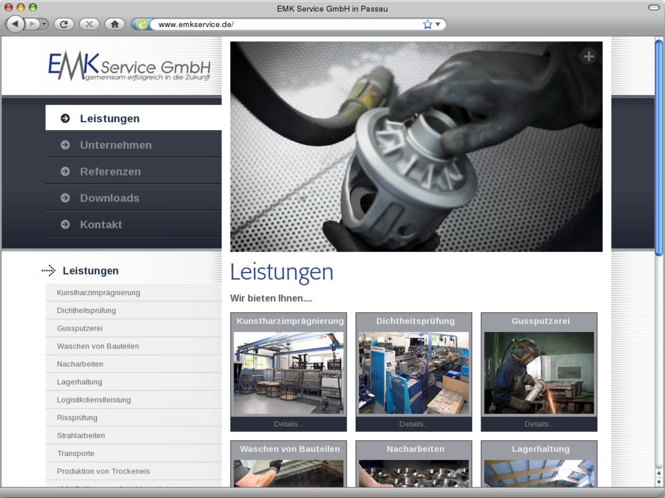The image size is (665, 498).
Task: Select Waschen von Bauteilen in sidebar
Action: (133, 346)
